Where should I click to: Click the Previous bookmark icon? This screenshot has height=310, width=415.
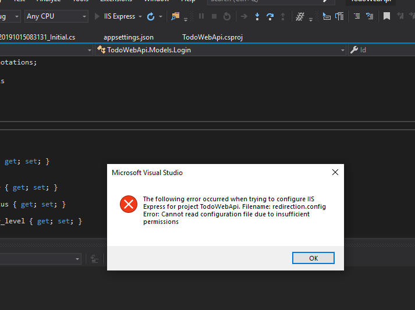point(400,16)
